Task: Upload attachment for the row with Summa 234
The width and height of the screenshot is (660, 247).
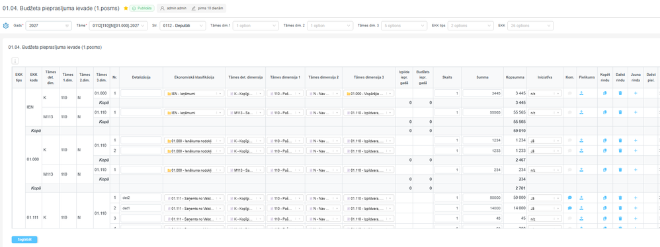Action: 581,170
